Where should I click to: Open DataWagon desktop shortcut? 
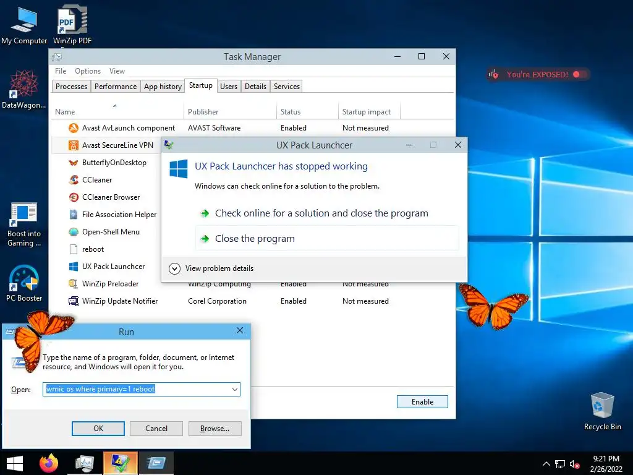[x=24, y=90]
